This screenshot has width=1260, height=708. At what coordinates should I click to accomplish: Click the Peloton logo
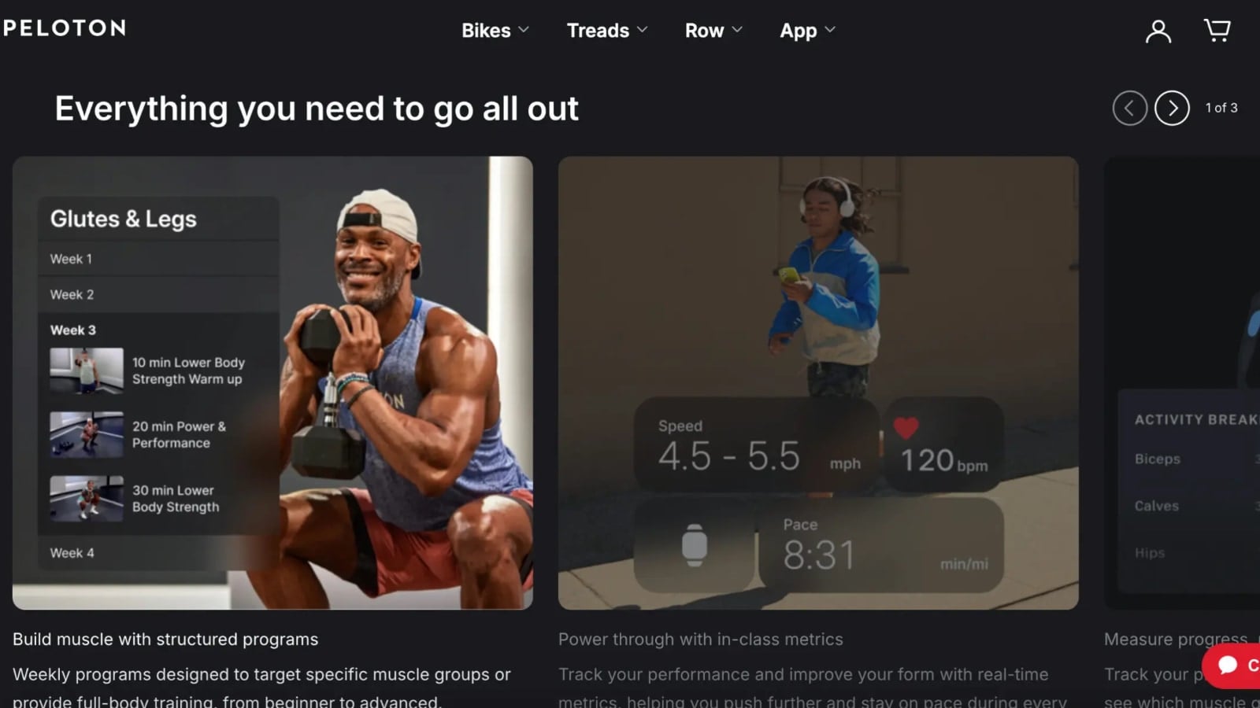(64, 28)
